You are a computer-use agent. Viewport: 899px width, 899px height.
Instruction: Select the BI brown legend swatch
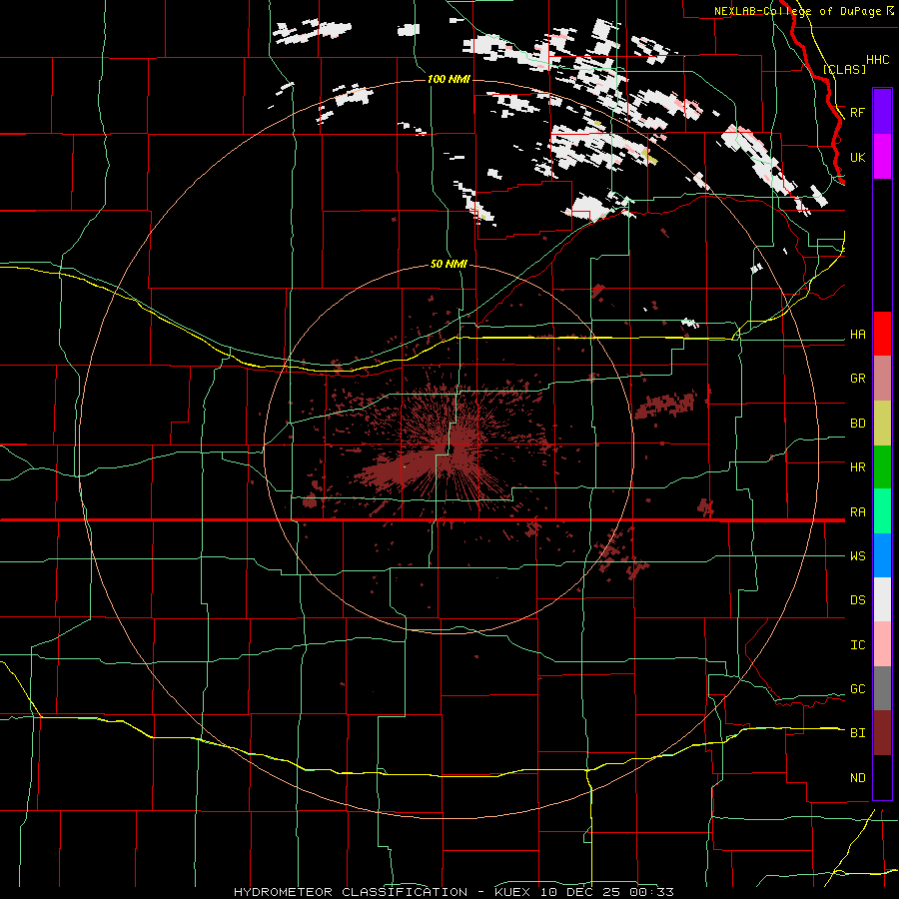(882, 733)
